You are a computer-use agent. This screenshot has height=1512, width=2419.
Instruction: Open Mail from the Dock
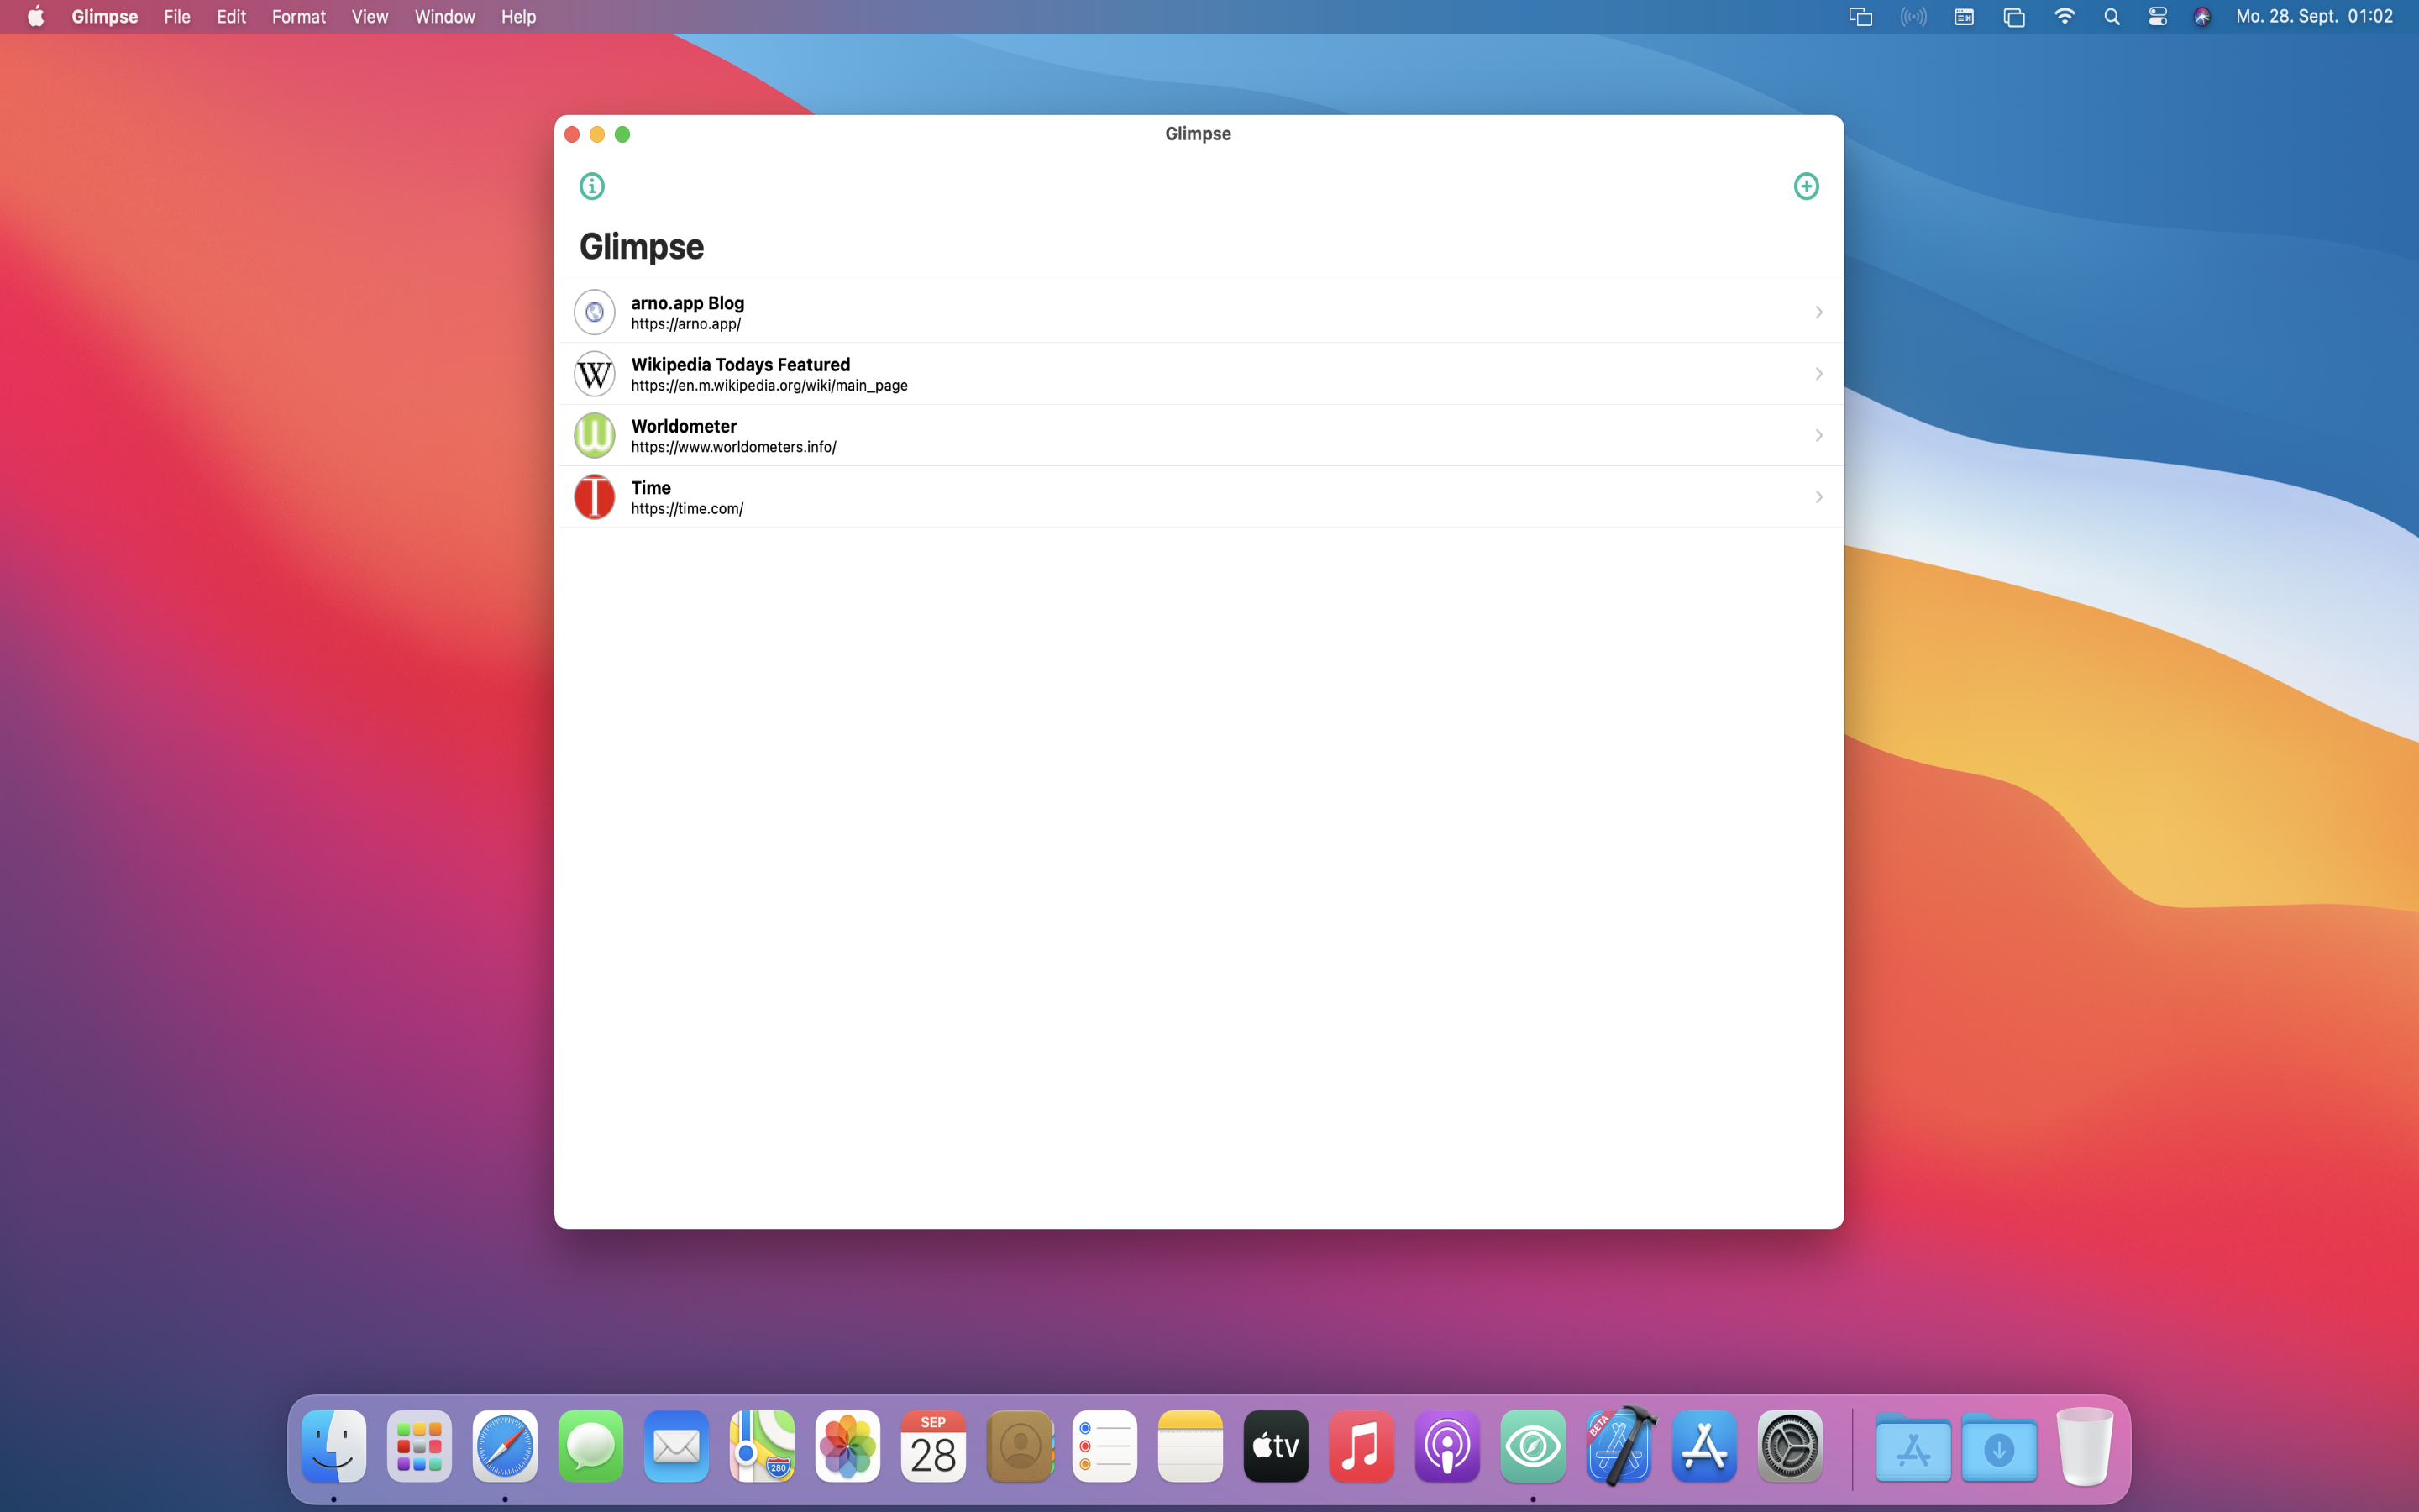tap(677, 1446)
